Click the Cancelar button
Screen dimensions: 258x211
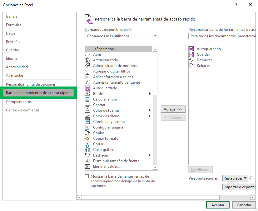click(x=244, y=205)
